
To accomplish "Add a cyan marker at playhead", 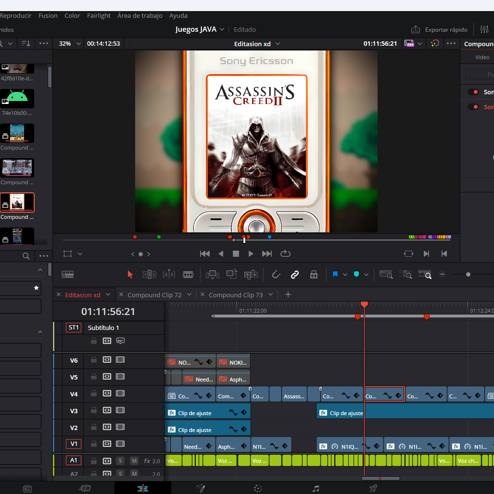I will click(356, 274).
